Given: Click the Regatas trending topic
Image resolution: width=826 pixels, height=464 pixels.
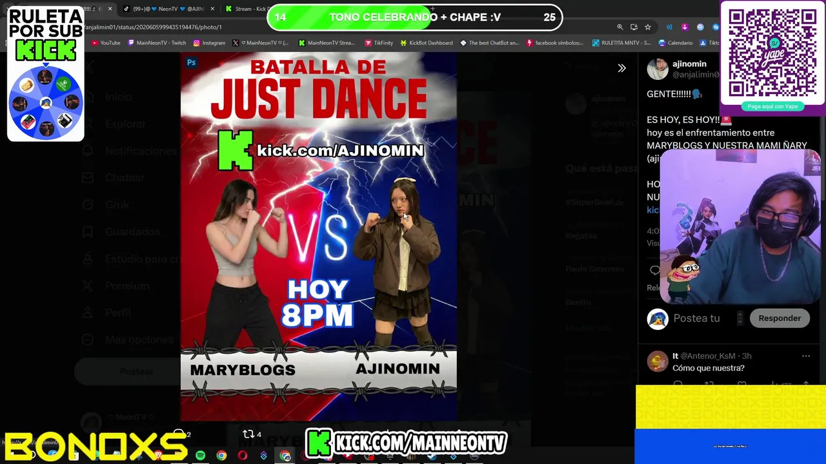Looking at the screenshot, I should point(581,236).
